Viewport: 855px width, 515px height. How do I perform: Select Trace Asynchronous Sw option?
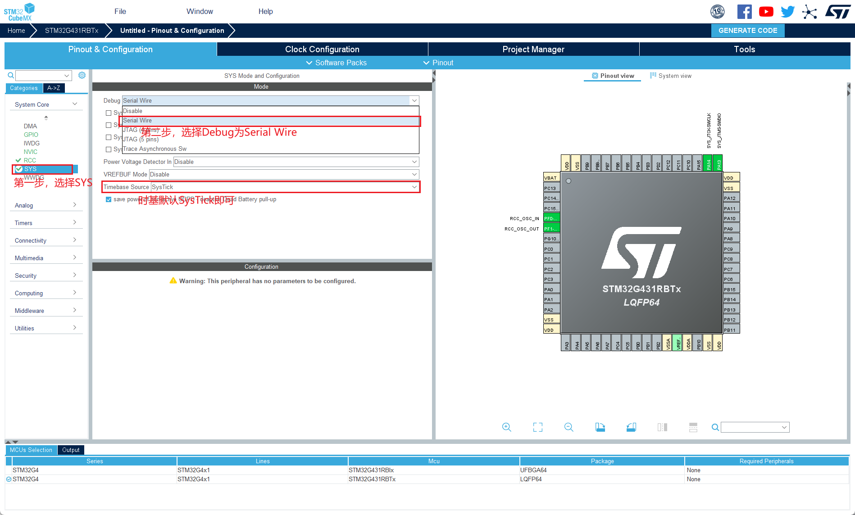(x=270, y=149)
